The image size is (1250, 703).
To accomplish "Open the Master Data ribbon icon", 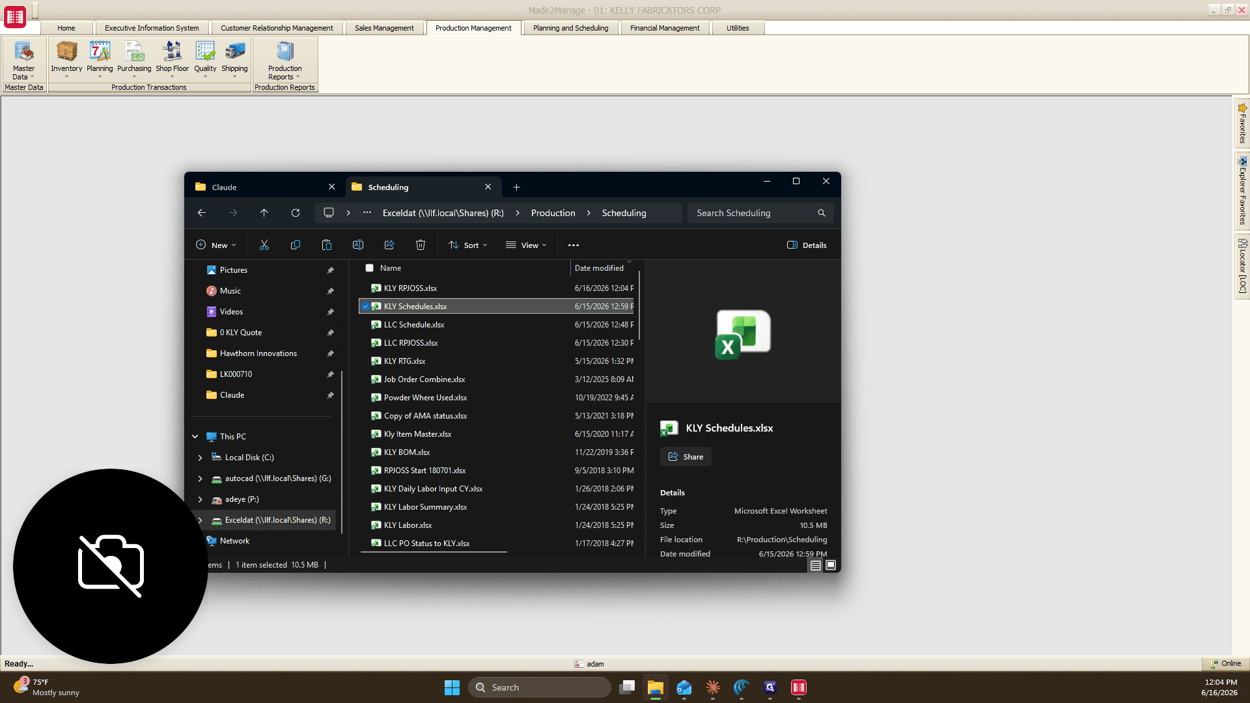I will [x=23, y=60].
